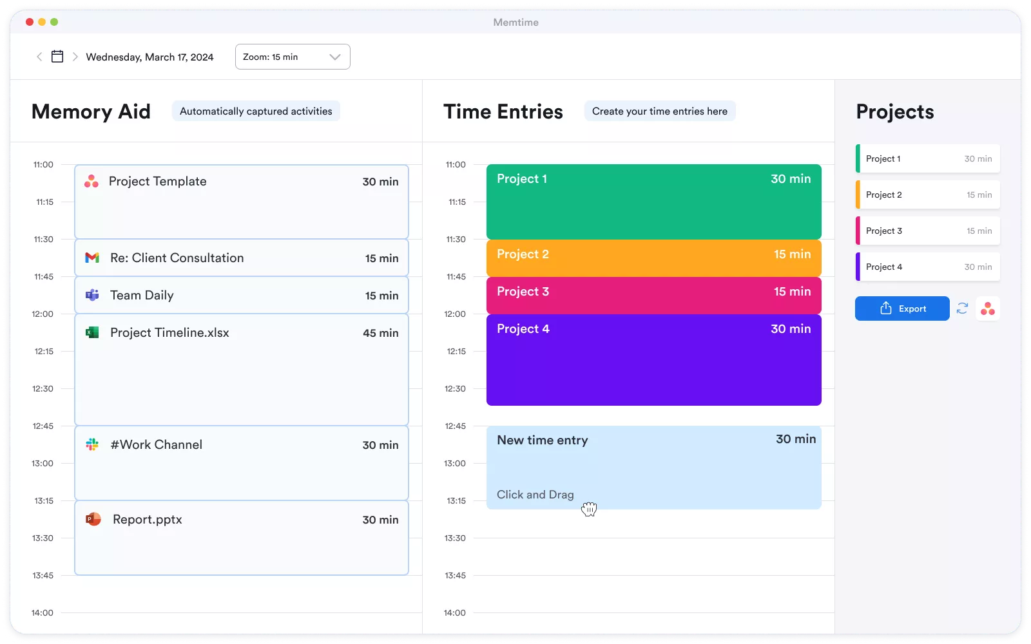The image size is (1031, 644).
Task: Open the Zoom: 15 min dropdown
Action: tap(293, 57)
